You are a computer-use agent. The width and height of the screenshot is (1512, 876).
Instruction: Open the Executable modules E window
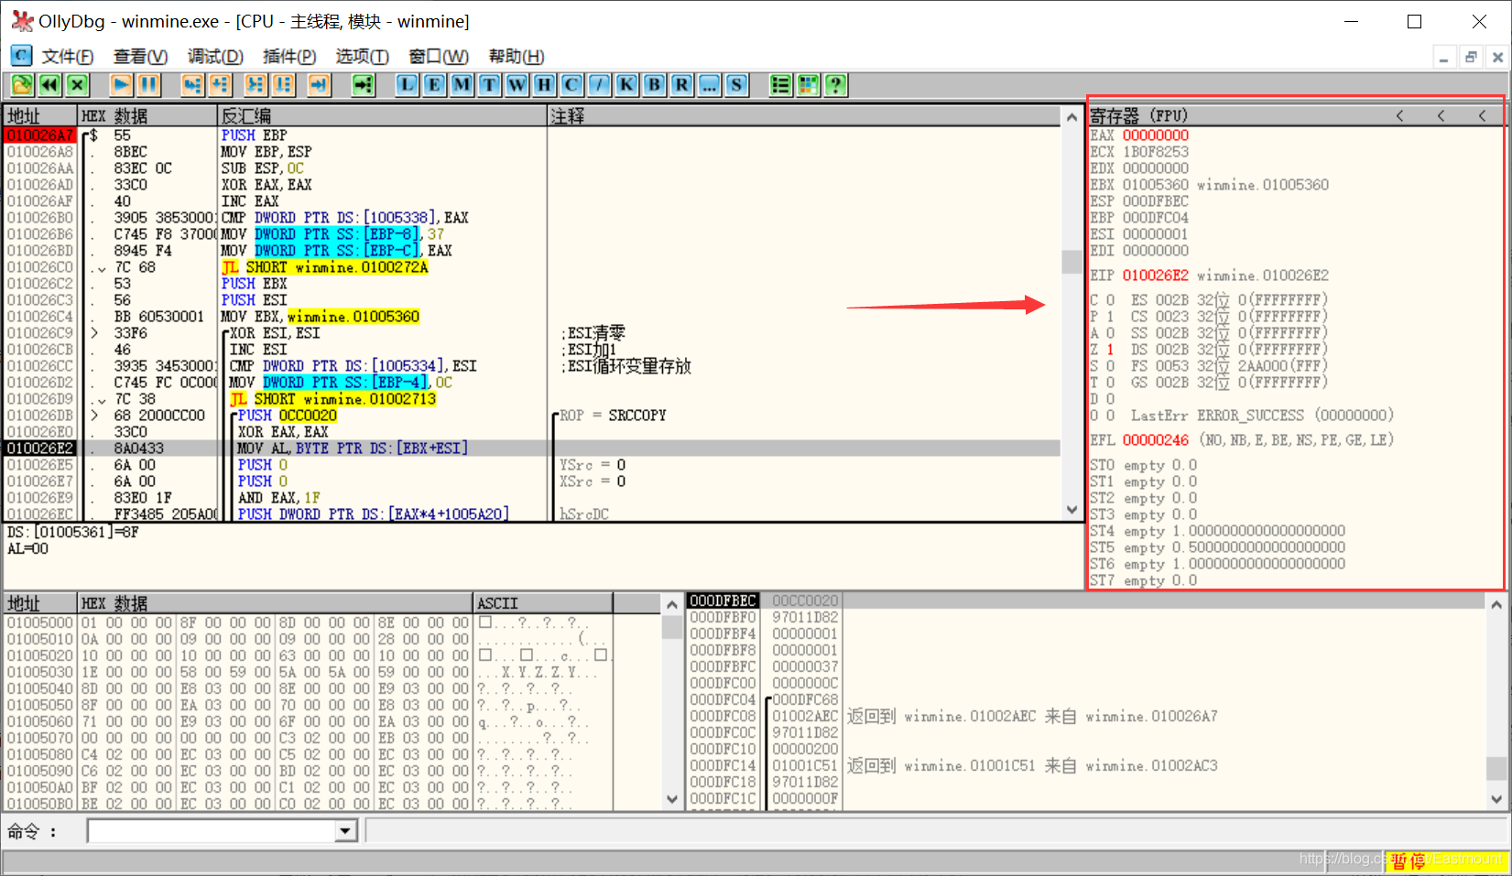click(434, 85)
